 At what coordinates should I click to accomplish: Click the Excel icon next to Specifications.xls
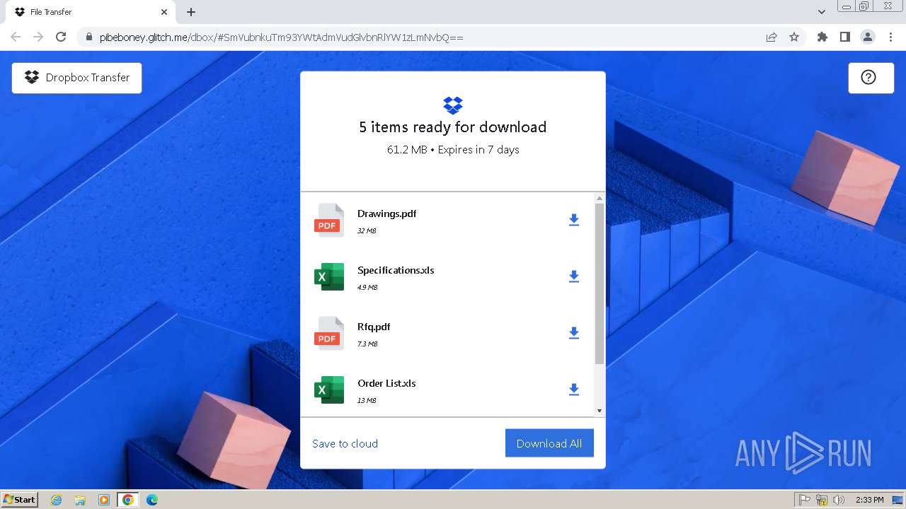[x=329, y=276]
